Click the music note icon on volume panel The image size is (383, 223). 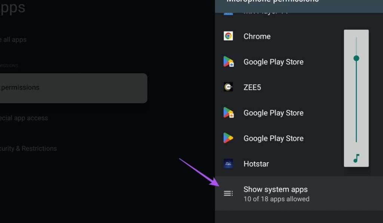pyautogui.click(x=356, y=158)
